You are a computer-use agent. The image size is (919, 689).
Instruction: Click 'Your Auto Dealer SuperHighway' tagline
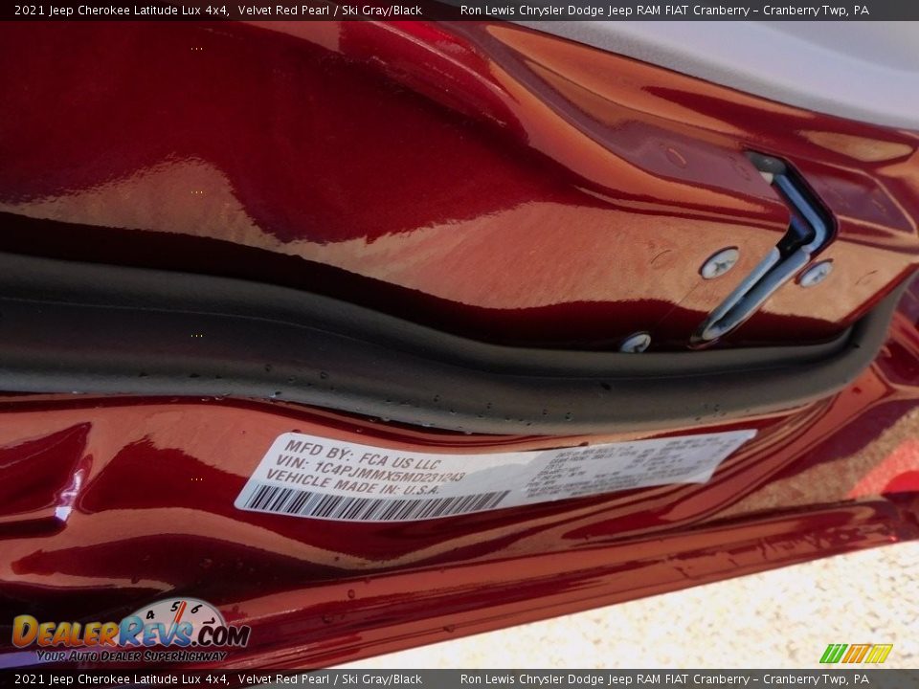pyautogui.click(x=131, y=656)
